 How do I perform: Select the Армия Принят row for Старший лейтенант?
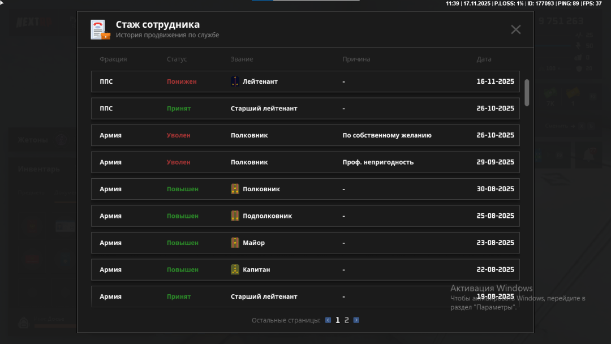coord(305,296)
